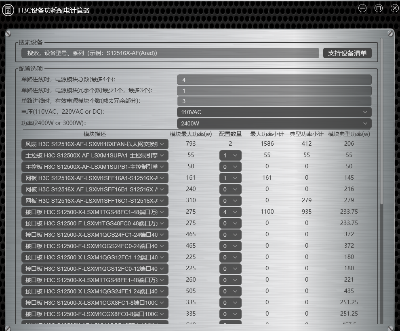400x331 pixels.
Task: Click the power module total count field
Action: [274, 80]
